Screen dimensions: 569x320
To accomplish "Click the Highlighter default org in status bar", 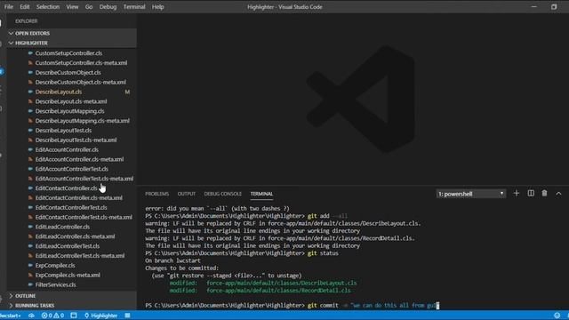I will [x=100, y=316].
